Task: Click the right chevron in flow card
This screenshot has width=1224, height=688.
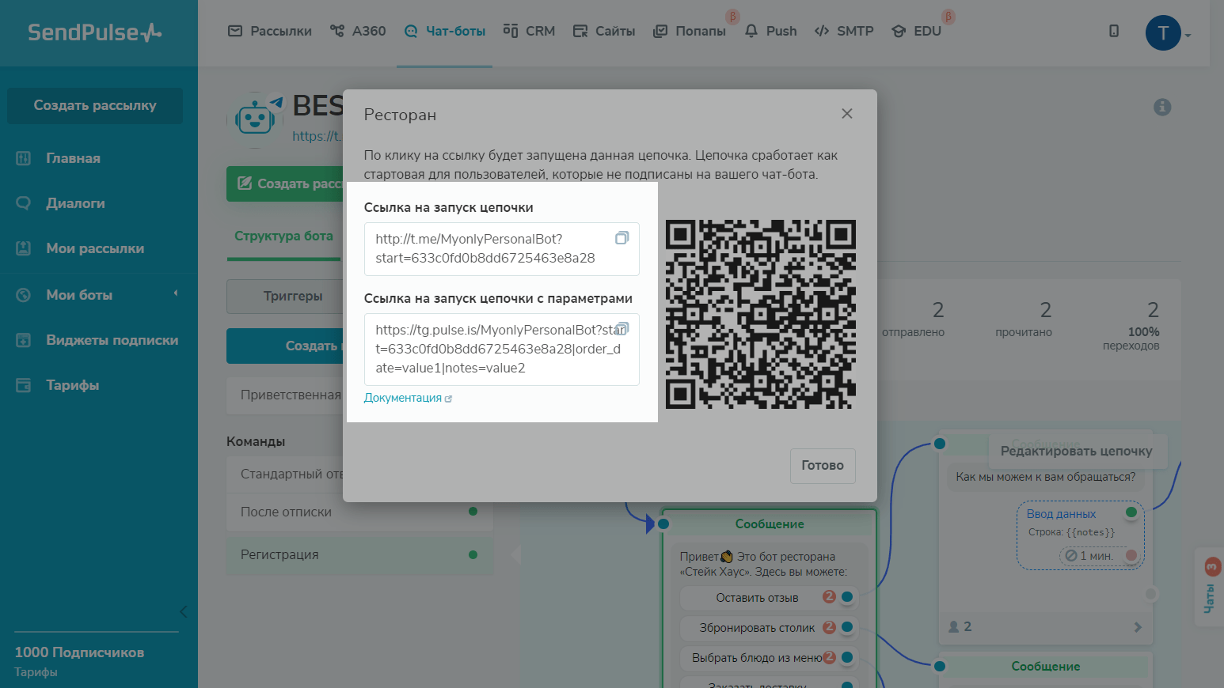Action: tap(1138, 627)
